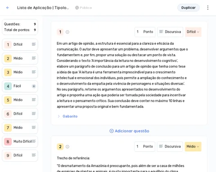
Task: Edit the points field of question 2
Action: [145, 146]
